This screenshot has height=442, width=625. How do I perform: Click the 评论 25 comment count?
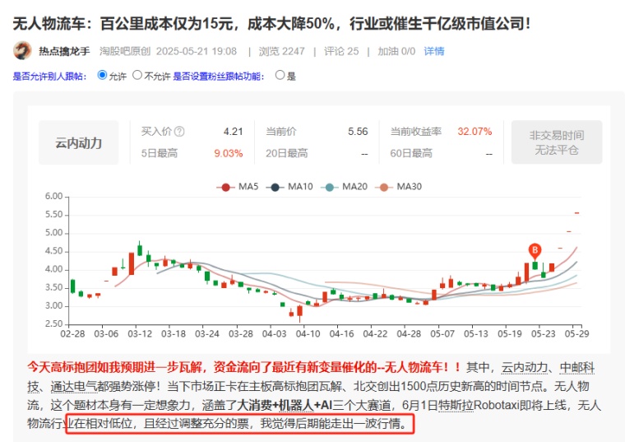(x=341, y=51)
